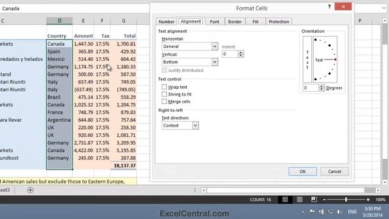The height and width of the screenshot is (219, 389).
Task: Enable the Merge cells checkbox
Action: tap(164, 102)
